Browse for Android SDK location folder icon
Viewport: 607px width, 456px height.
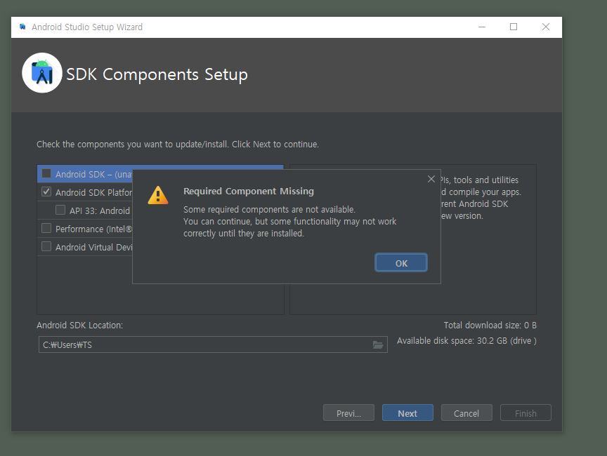click(x=378, y=344)
